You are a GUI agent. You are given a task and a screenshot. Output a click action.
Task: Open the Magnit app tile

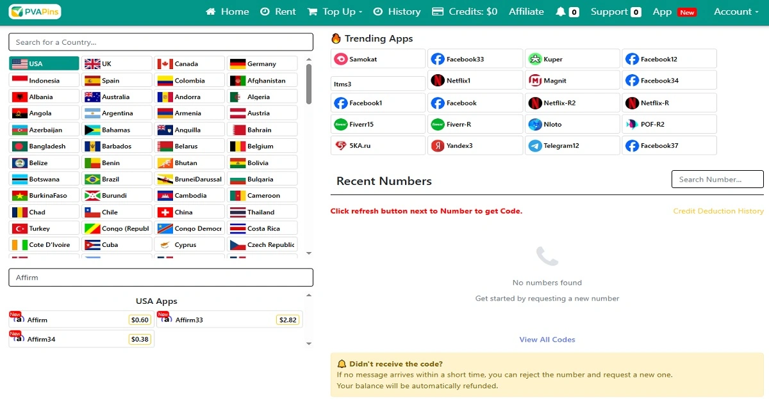pos(572,81)
